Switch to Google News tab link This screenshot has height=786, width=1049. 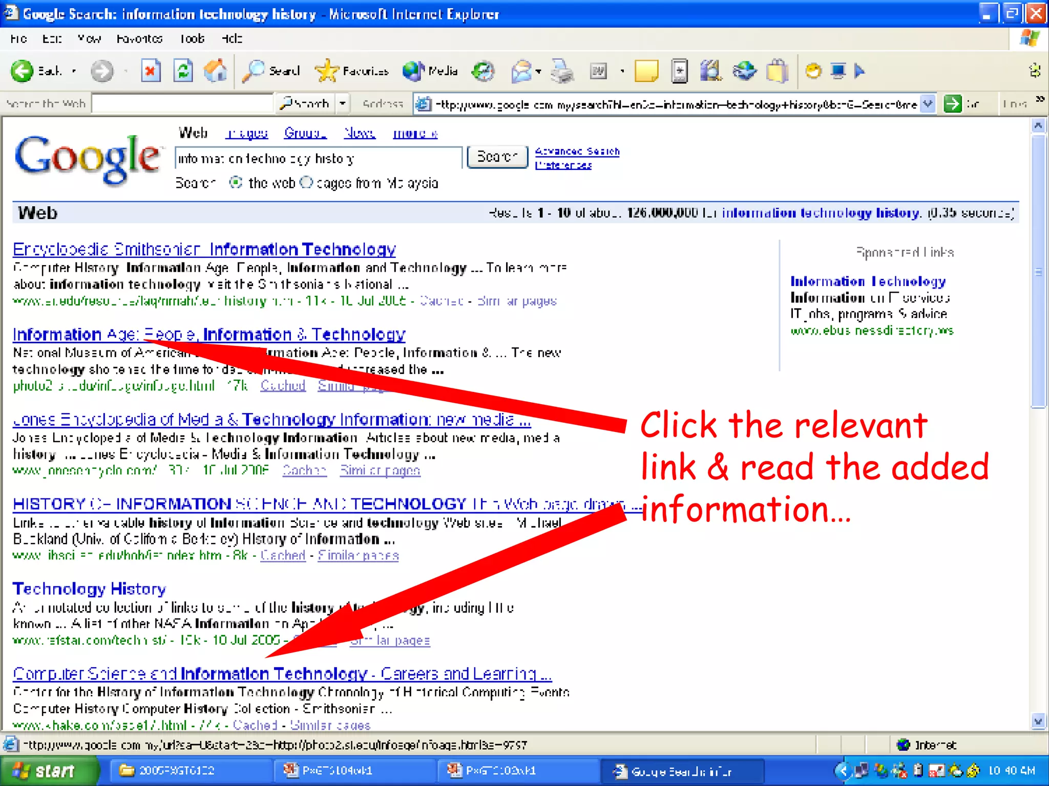pyautogui.click(x=360, y=133)
